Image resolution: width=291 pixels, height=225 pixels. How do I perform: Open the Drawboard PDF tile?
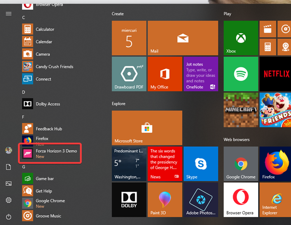coord(129,74)
